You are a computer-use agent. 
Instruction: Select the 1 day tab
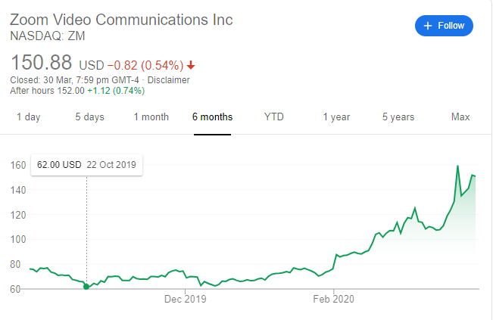point(29,117)
